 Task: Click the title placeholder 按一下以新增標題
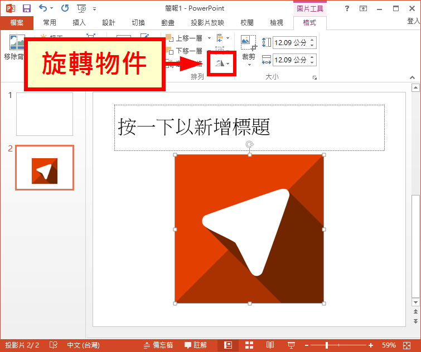pos(249,128)
